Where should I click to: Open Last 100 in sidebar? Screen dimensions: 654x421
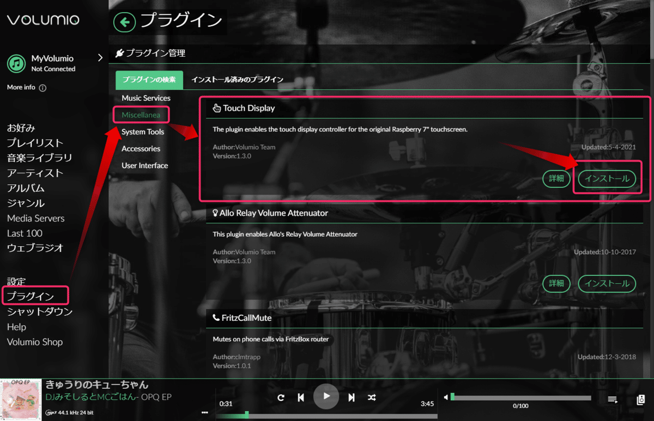(x=25, y=233)
